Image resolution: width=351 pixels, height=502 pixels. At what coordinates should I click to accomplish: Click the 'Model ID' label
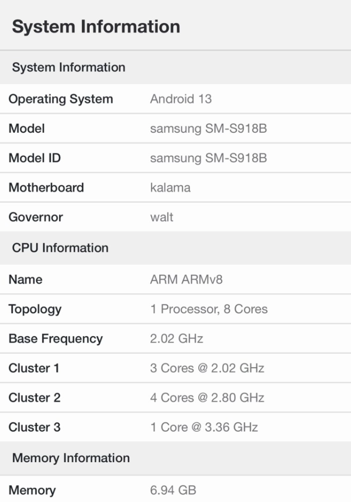pos(35,158)
